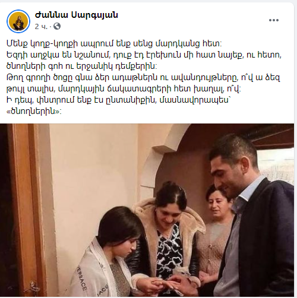Click the line starting 'Եզդի աղջկա են նշանում'
297x298 pixels.
pos(144,55)
